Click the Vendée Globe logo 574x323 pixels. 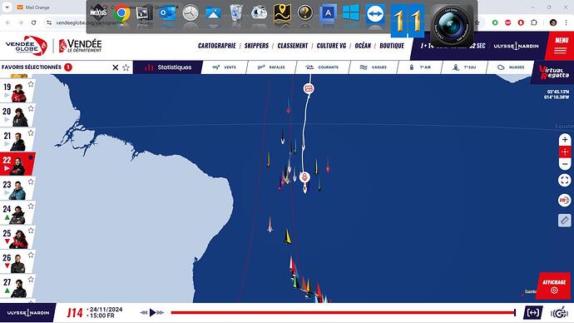[x=27, y=46]
